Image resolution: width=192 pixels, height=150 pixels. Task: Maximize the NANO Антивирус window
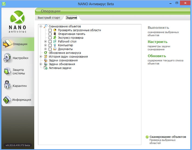[x=177, y=3]
